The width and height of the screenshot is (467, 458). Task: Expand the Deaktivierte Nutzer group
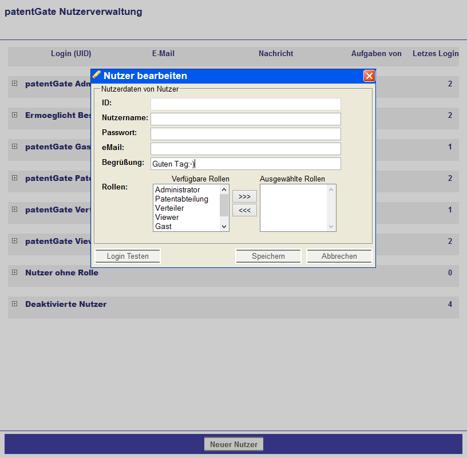(x=14, y=304)
